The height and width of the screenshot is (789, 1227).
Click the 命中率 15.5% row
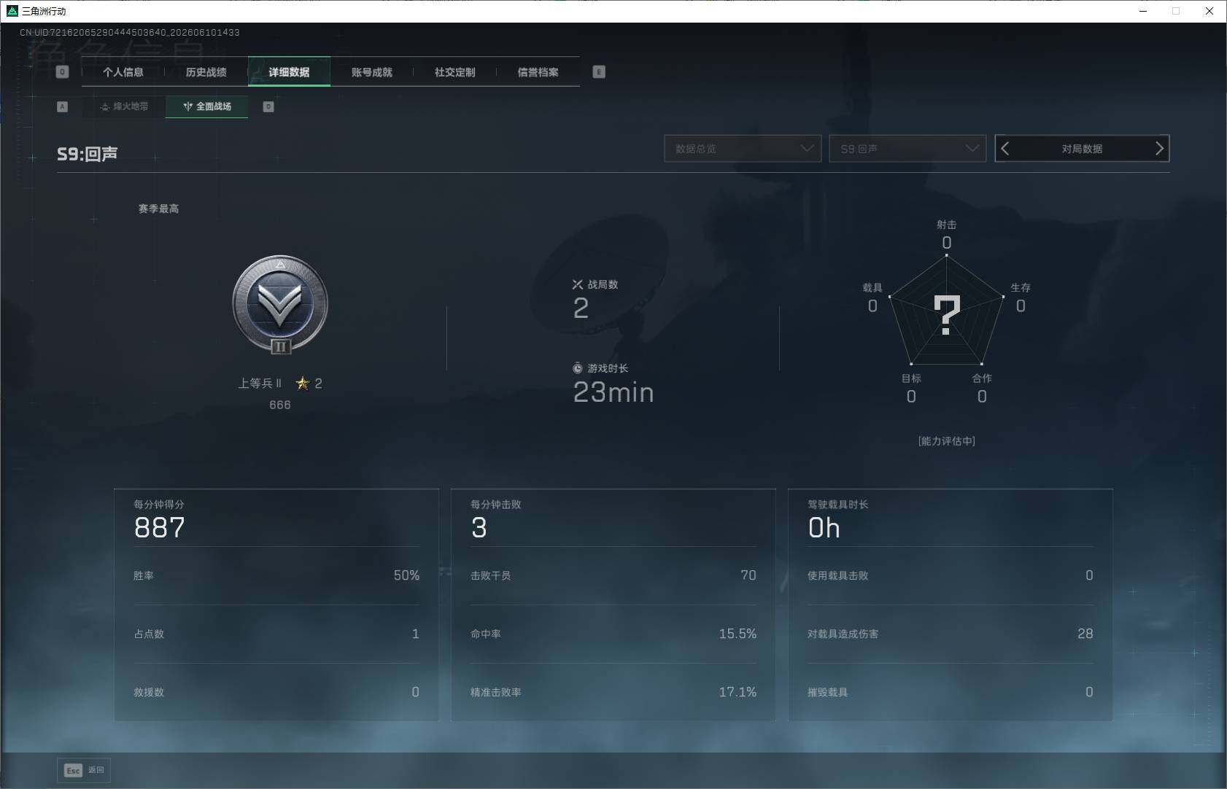pyautogui.click(x=613, y=634)
